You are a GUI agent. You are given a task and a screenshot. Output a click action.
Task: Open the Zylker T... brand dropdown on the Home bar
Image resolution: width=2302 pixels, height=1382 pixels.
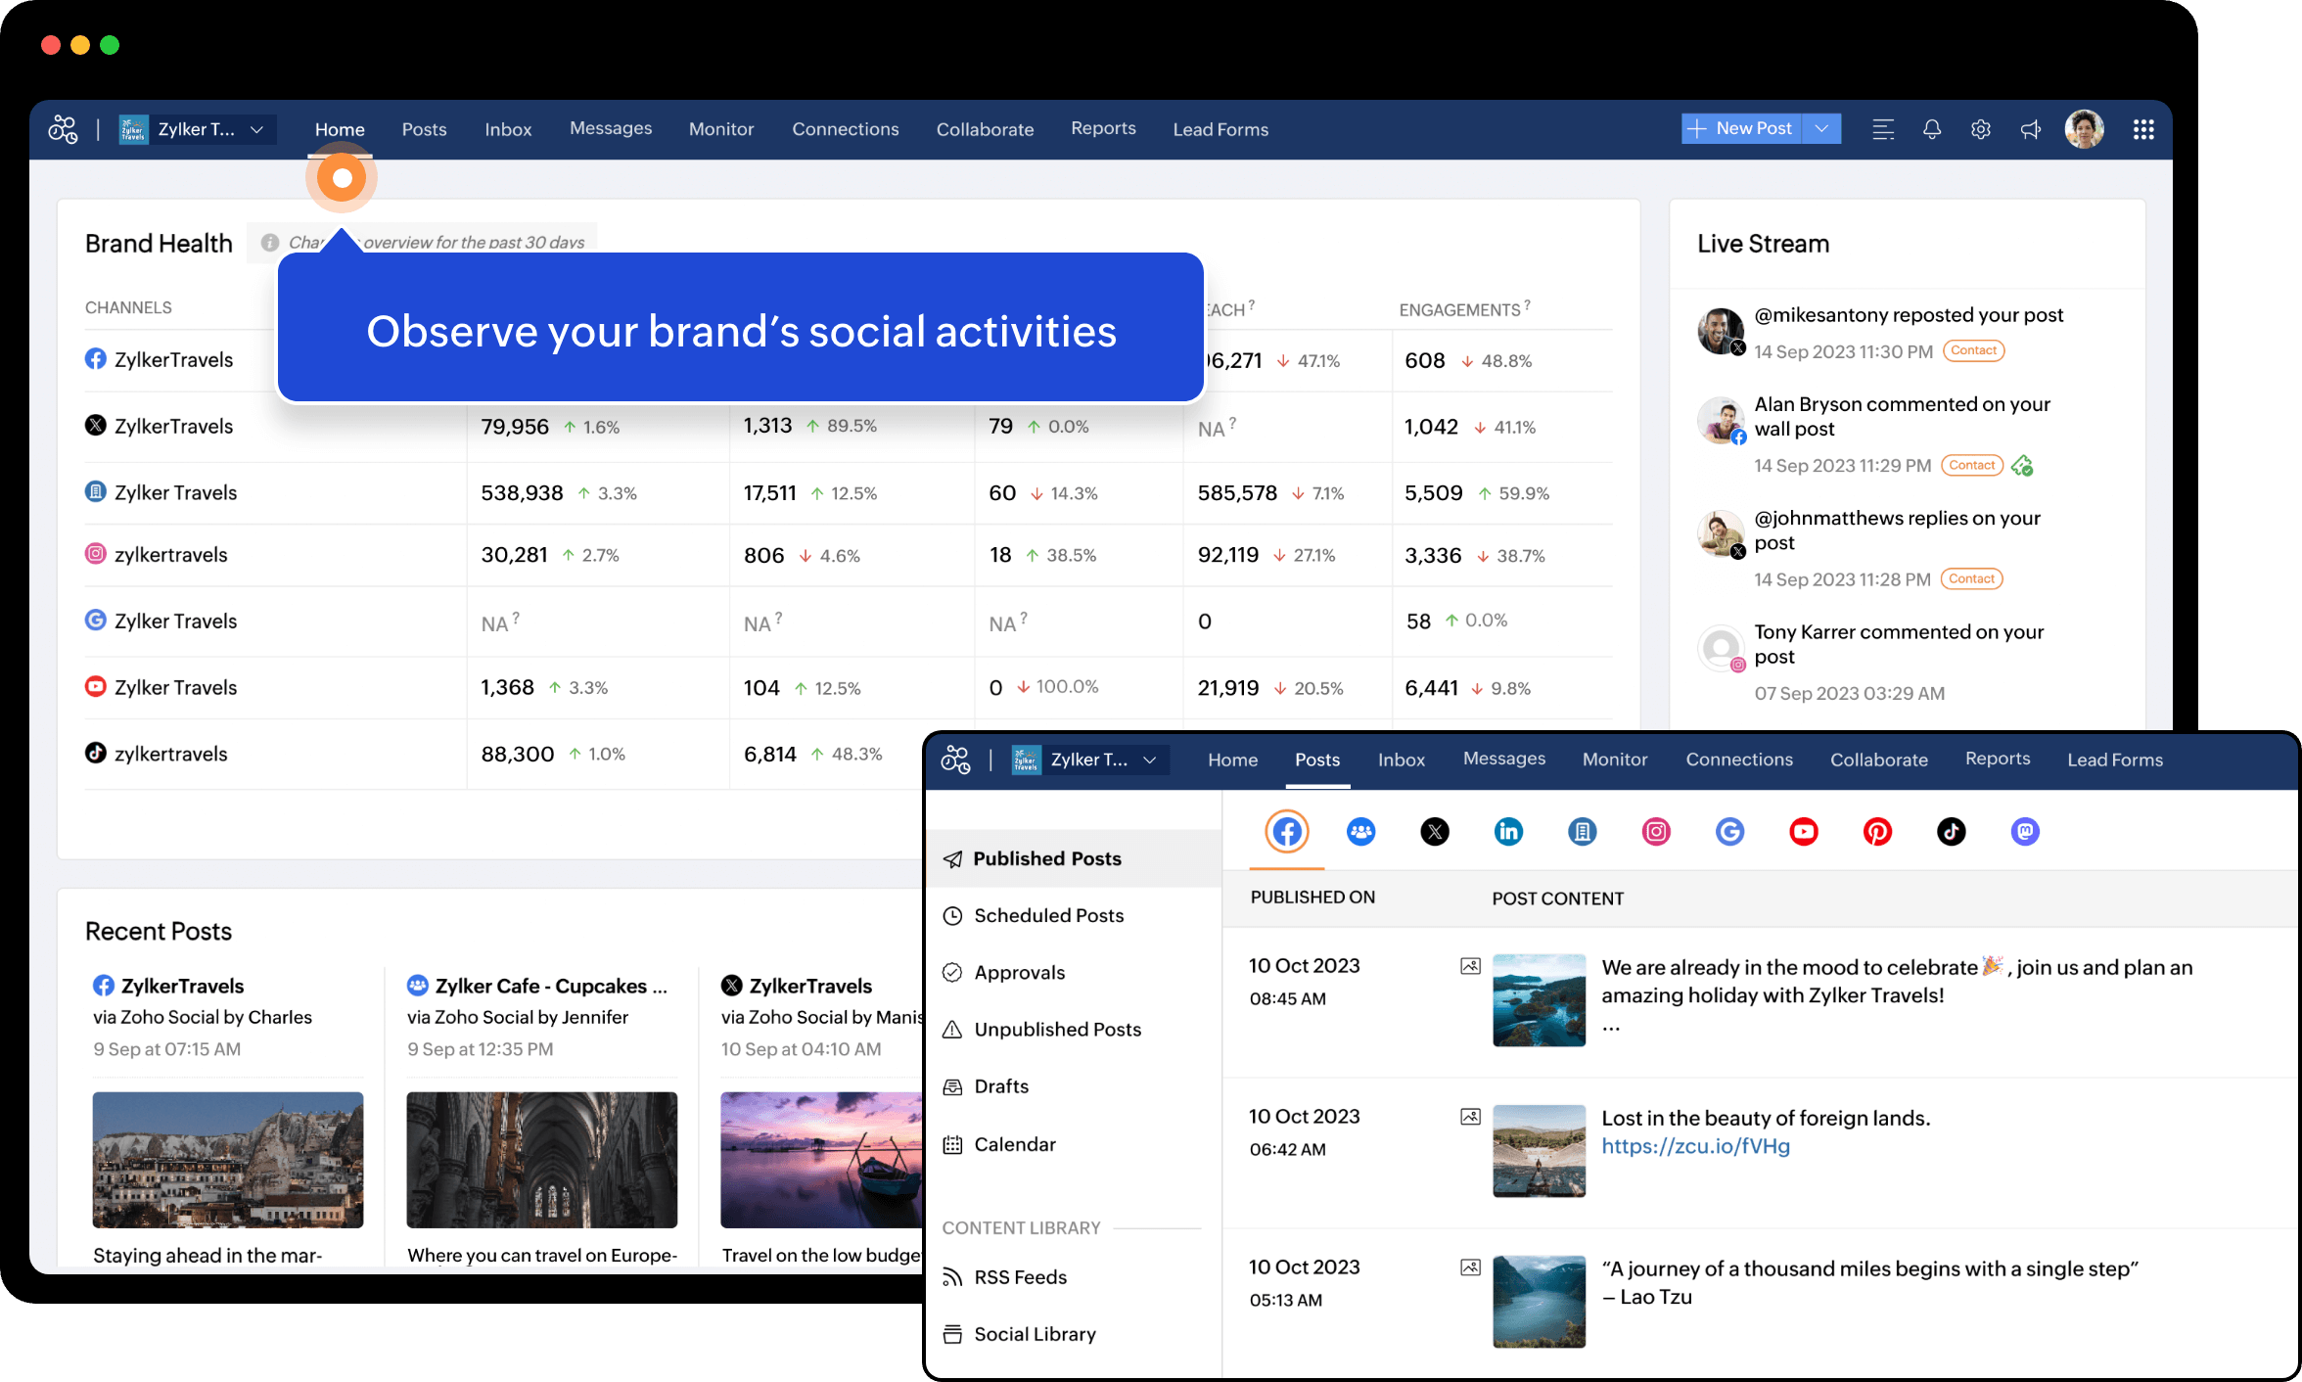(198, 129)
